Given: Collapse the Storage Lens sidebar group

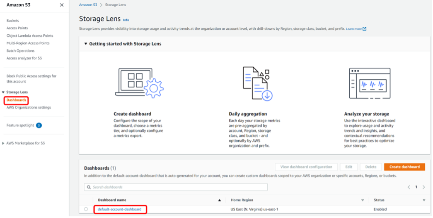Looking at the screenshot, I should [x=3, y=92].
